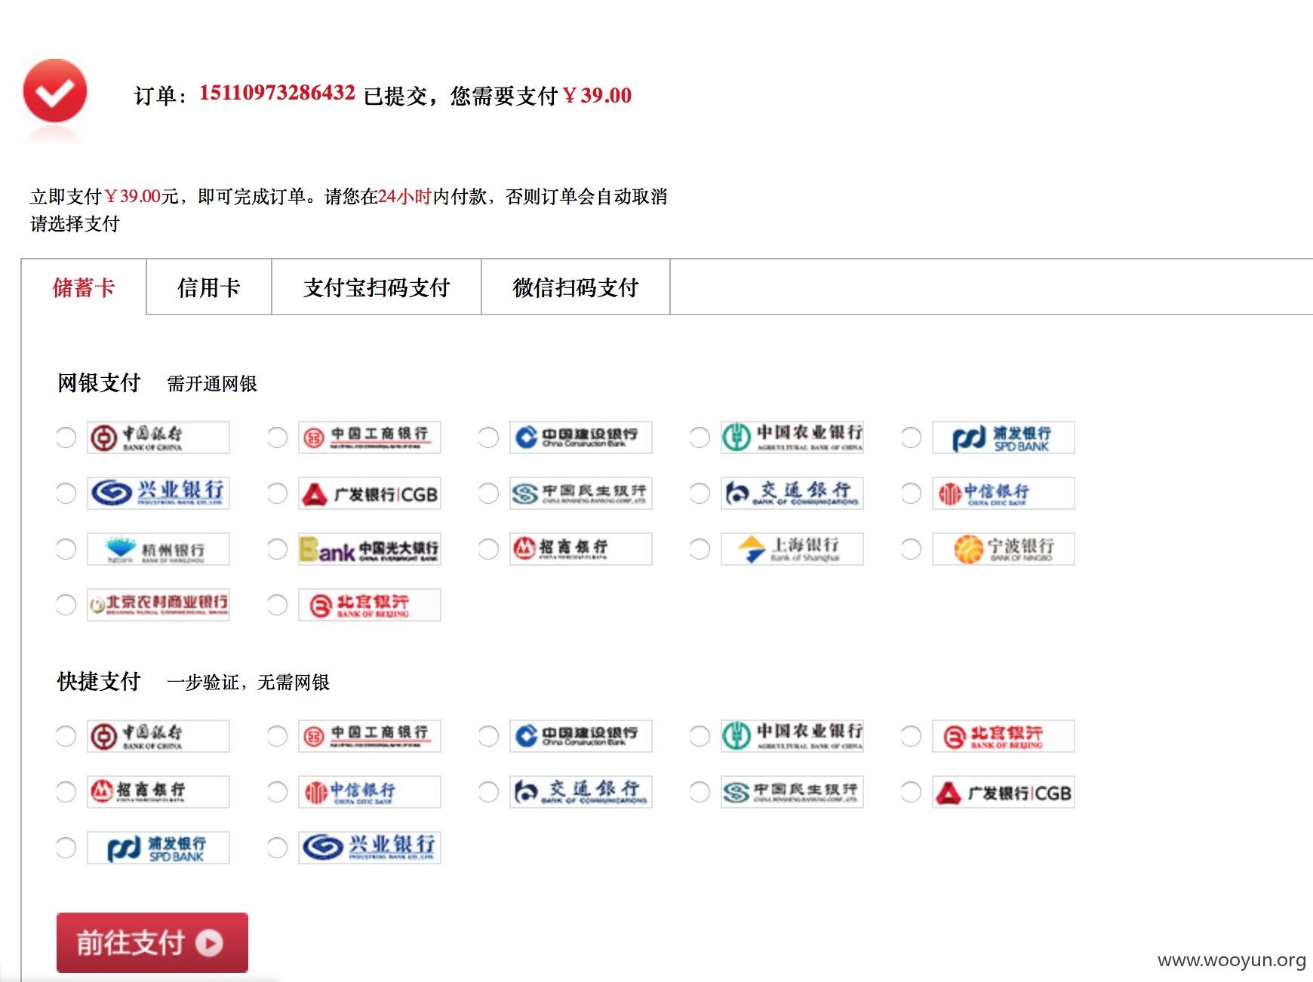The width and height of the screenshot is (1313, 982).
Task: Select 招商银行 radio under 快捷支付
Action: tap(66, 792)
